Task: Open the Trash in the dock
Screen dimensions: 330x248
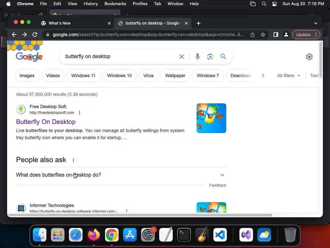Action: click(x=290, y=235)
